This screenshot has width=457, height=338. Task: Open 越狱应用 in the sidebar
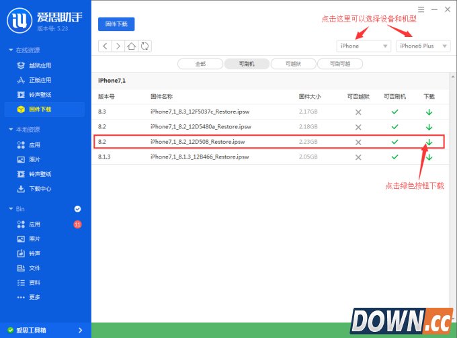tap(40, 65)
